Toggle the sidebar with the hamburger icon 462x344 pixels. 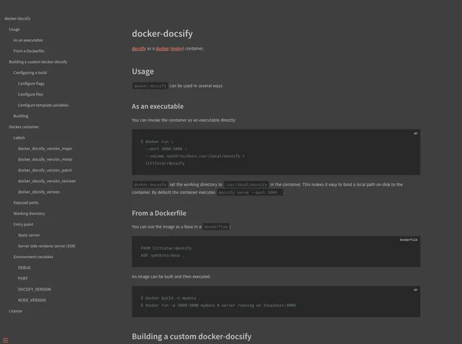click(5, 341)
